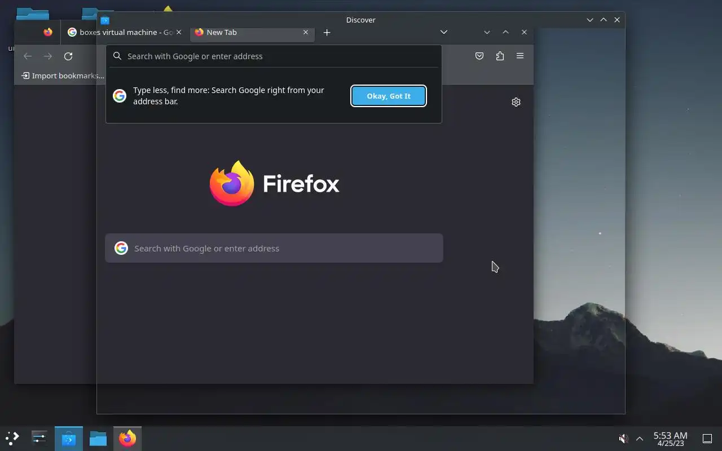This screenshot has width=722, height=451.
Task: Open the Save to Pocket icon
Action: [479, 56]
